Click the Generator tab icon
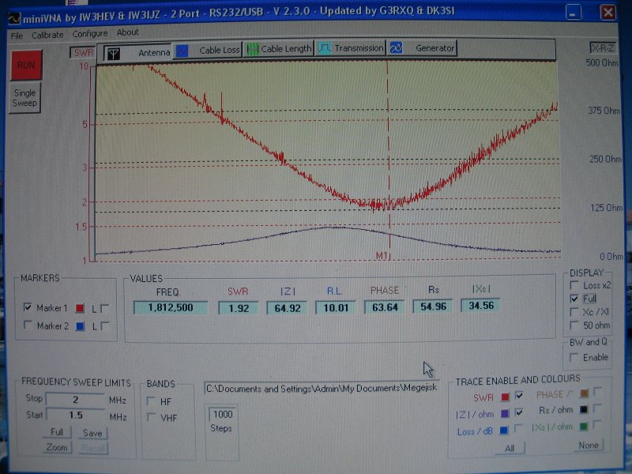The image size is (632, 474). pyautogui.click(x=397, y=48)
